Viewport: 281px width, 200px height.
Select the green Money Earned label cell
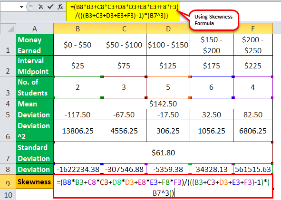click(x=35, y=45)
